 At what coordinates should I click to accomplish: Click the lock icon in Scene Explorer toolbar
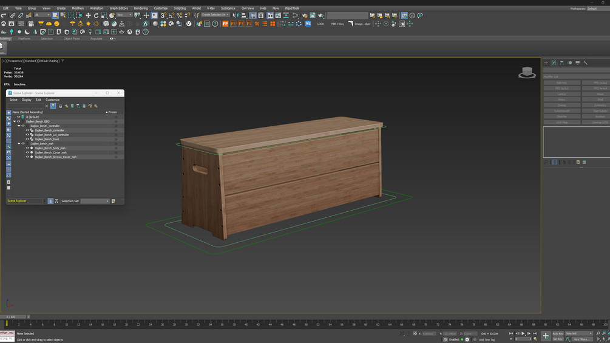(60, 106)
